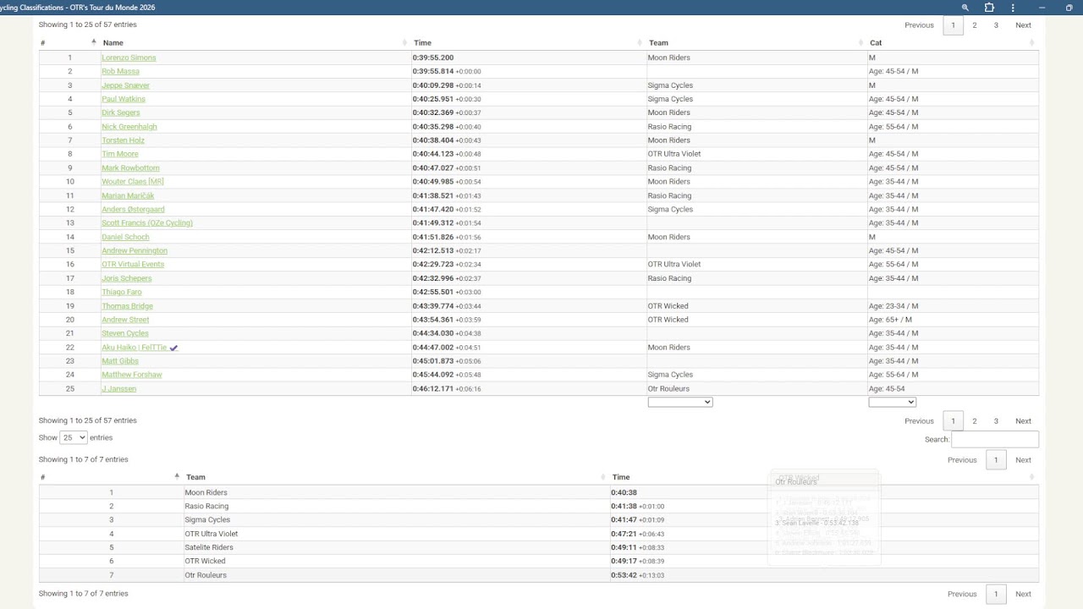Sort riders table by Cat column
The height and width of the screenshot is (609, 1083).
coord(876,42)
